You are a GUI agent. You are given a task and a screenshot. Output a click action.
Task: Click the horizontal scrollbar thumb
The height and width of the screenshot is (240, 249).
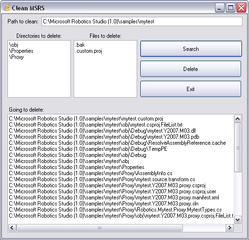pos(99,228)
